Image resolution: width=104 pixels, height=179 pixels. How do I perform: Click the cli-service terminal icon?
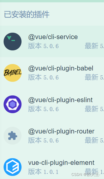(x=13, y=42)
